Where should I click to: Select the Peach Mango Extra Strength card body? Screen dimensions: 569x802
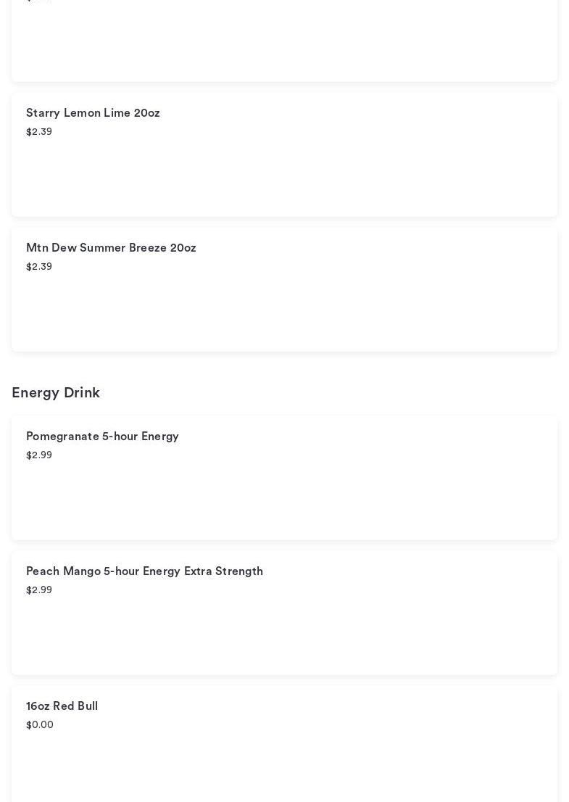pos(284,637)
